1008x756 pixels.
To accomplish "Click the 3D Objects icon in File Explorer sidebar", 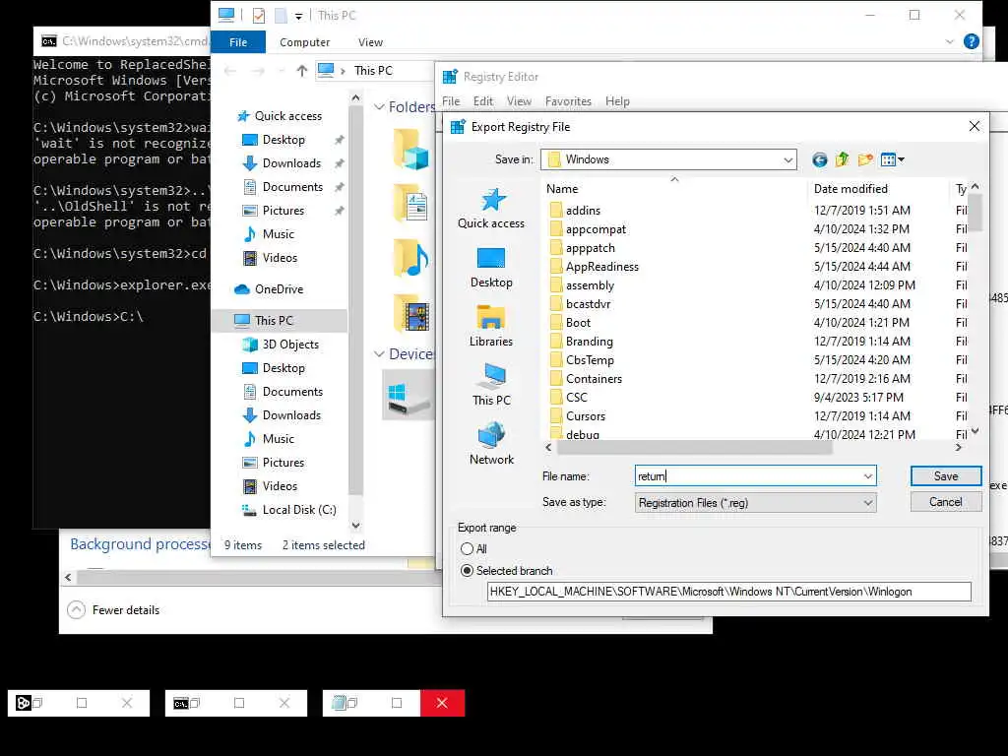I will 249,345.
